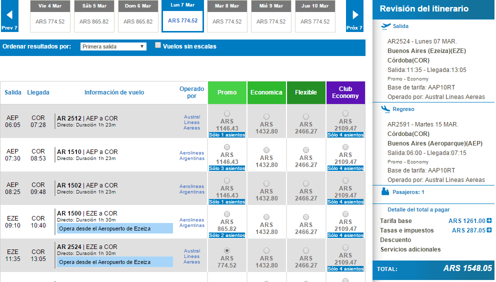Open Aerolineas Argentinas link for AR 1502
The image size is (496, 282).
192,189
